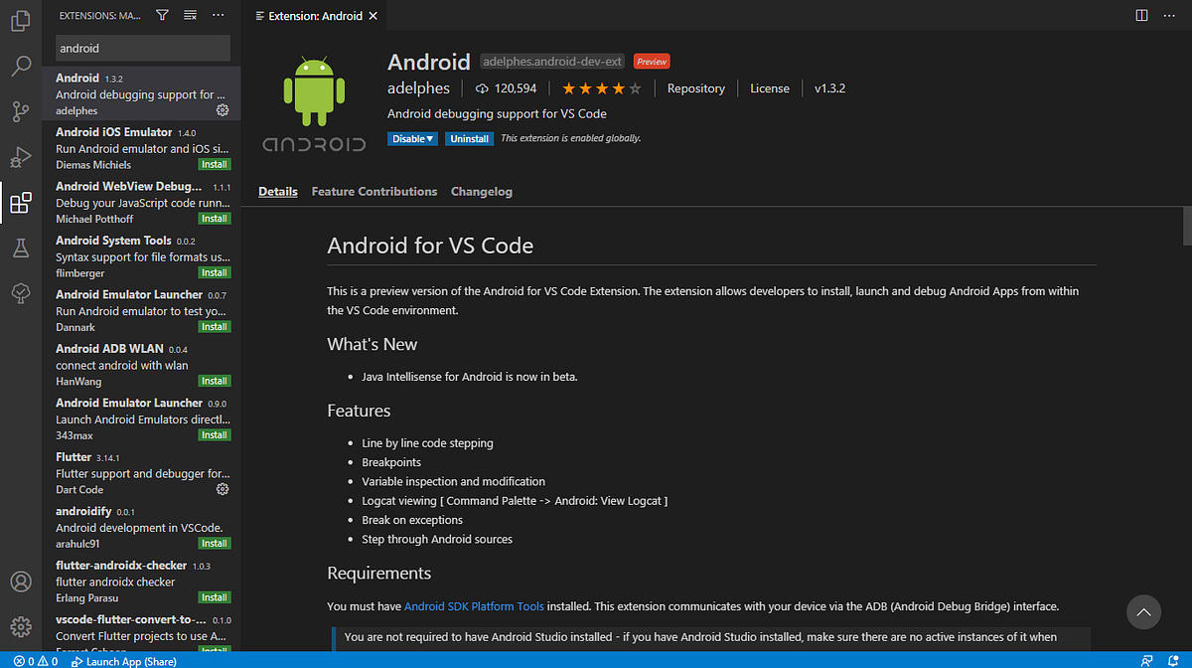The height and width of the screenshot is (668, 1192).
Task: Open the Testing beaker view
Action: pos(20,249)
